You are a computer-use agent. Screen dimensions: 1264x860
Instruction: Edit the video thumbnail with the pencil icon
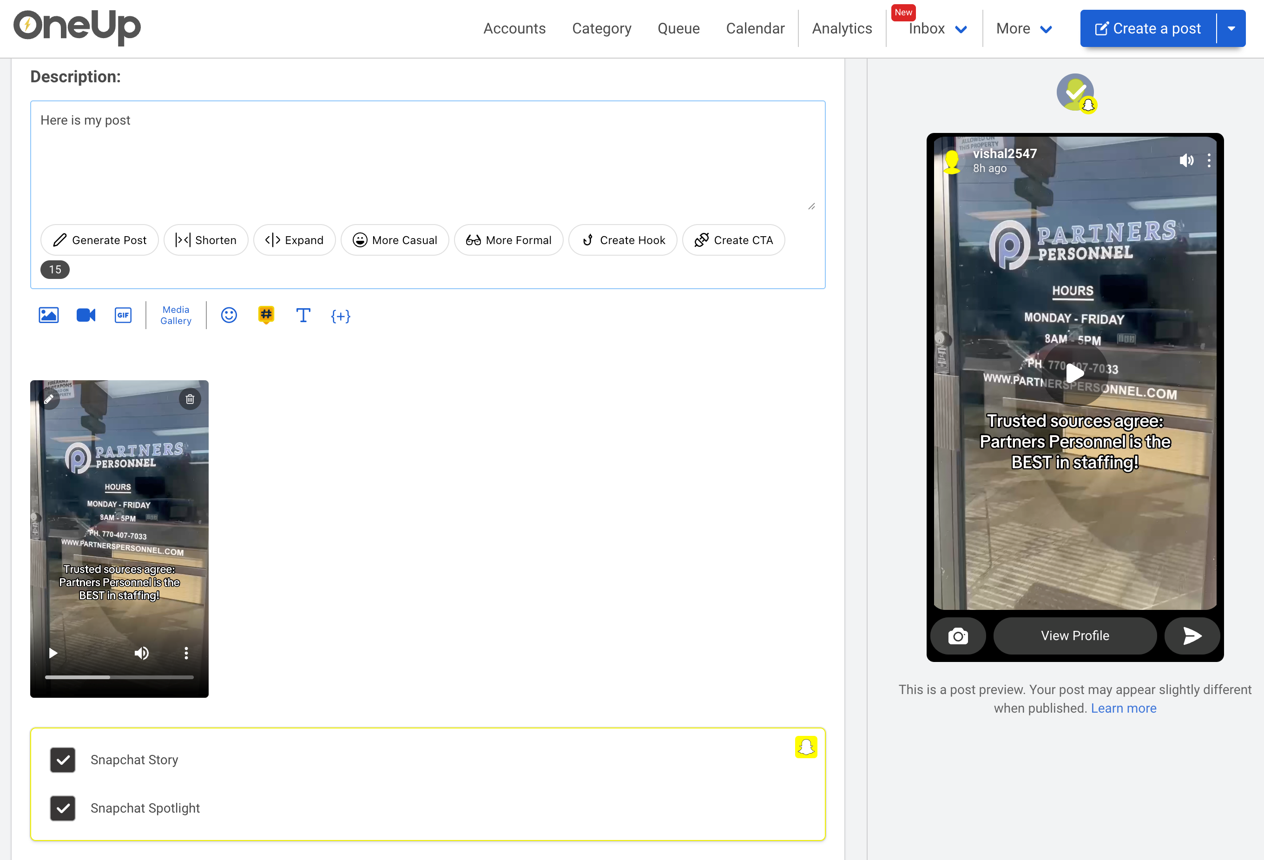49,399
